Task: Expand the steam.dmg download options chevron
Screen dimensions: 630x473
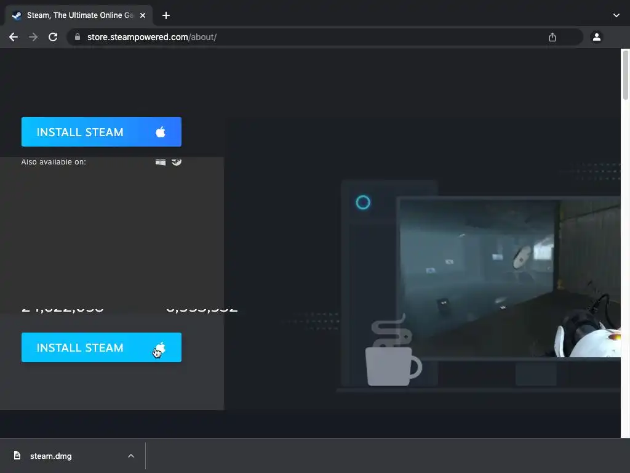Action: [x=131, y=456]
